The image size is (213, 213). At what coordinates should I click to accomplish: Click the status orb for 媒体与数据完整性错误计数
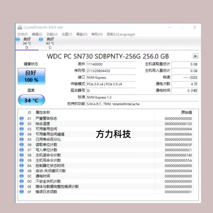point(22,187)
